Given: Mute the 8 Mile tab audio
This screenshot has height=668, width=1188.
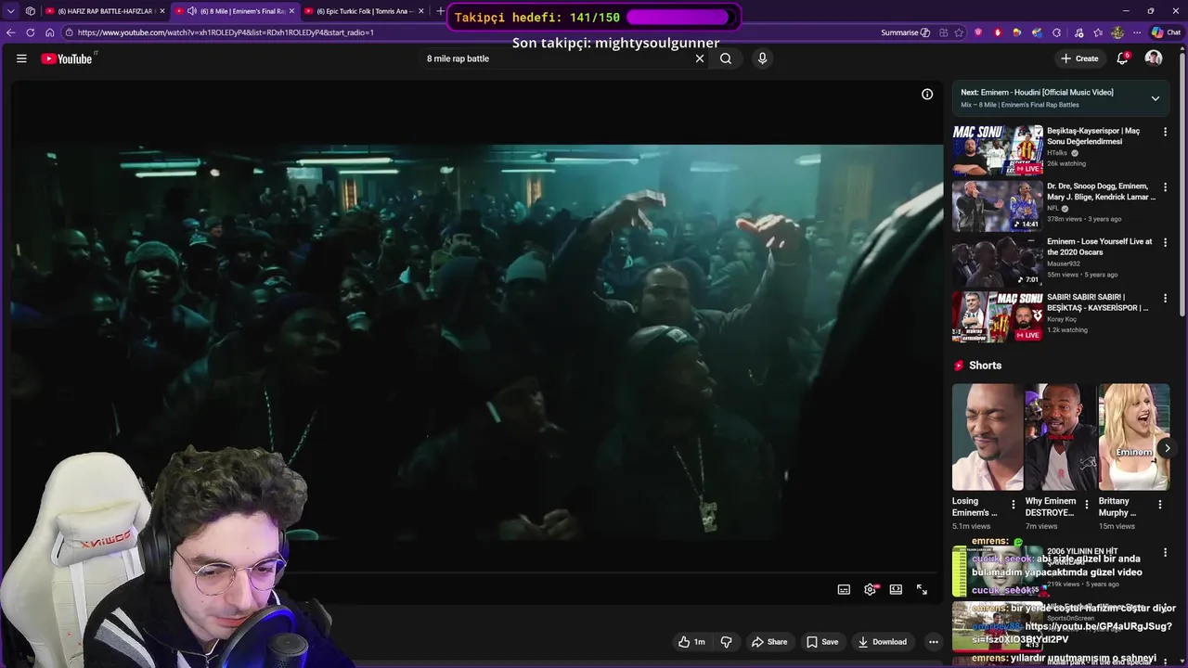Looking at the screenshot, I should (192, 11).
